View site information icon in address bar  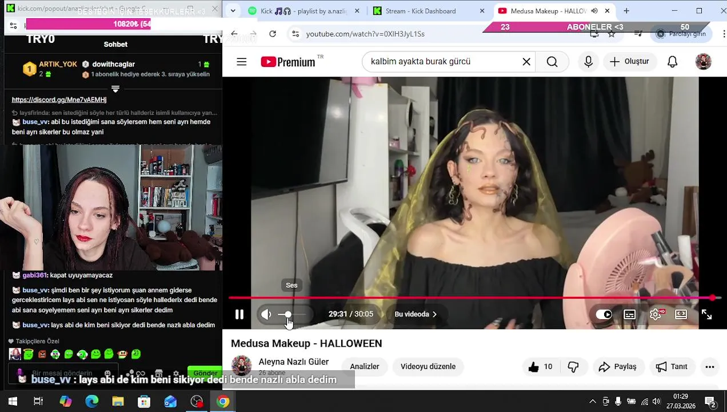[x=295, y=34]
